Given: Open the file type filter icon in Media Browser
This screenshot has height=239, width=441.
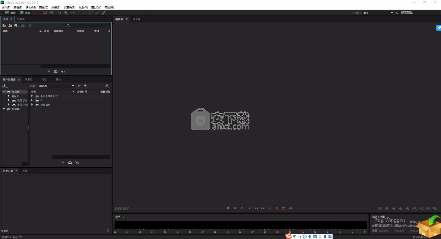Looking at the screenshot, I should click(107, 86).
